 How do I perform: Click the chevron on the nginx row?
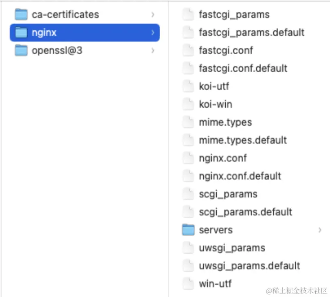(x=153, y=33)
